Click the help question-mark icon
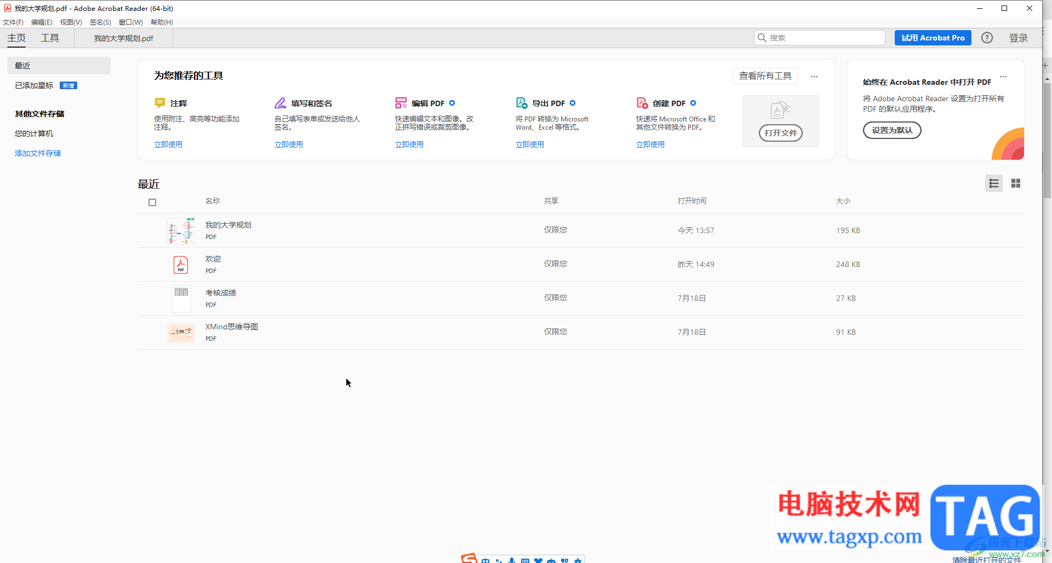Image resolution: width=1052 pixels, height=563 pixels. tap(987, 38)
